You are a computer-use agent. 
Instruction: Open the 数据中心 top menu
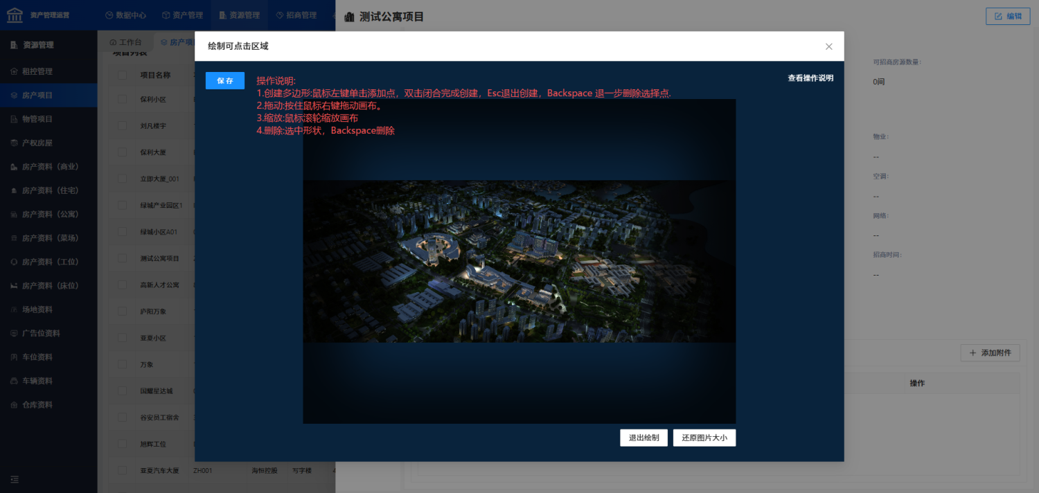[x=125, y=15]
